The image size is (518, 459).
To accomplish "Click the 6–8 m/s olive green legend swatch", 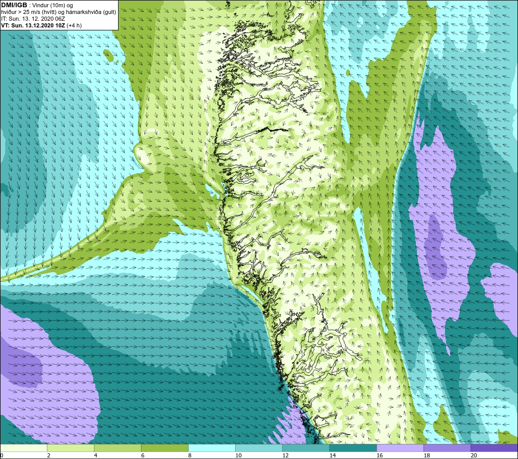I will pyautogui.click(x=165, y=448).
